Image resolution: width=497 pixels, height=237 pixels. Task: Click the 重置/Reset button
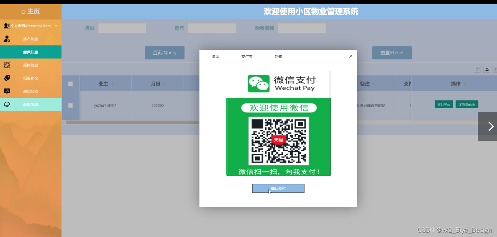392,53
